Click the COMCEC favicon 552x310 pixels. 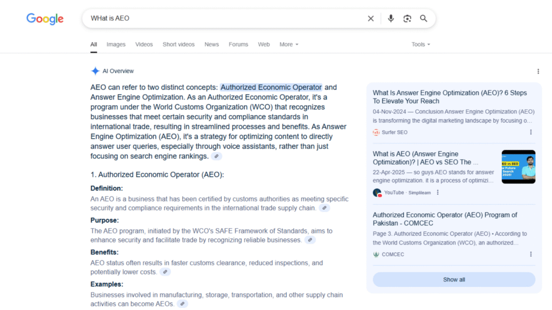(x=376, y=255)
